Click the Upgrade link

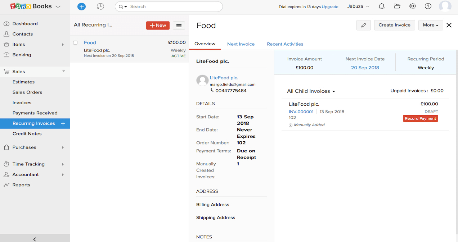click(x=330, y=7)
